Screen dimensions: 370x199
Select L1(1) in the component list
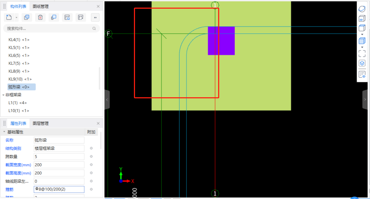coord(18,103)
